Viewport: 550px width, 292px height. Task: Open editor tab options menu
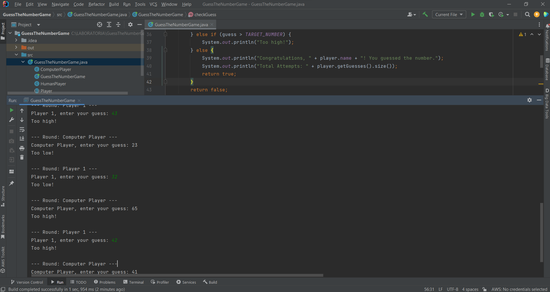tap(539, 25)
